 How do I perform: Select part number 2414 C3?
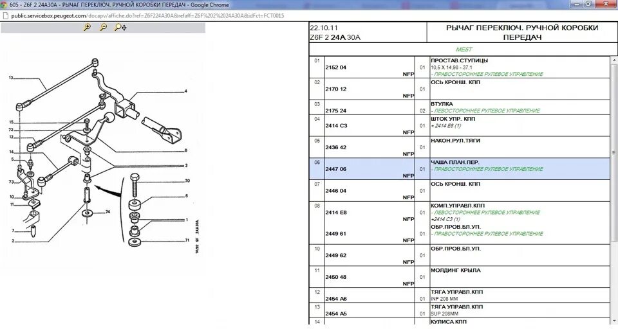336,125
